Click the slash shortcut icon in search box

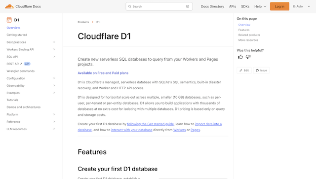coord(188,6)
